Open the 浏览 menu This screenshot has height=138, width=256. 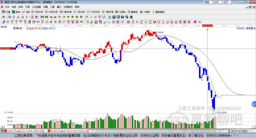14,7
